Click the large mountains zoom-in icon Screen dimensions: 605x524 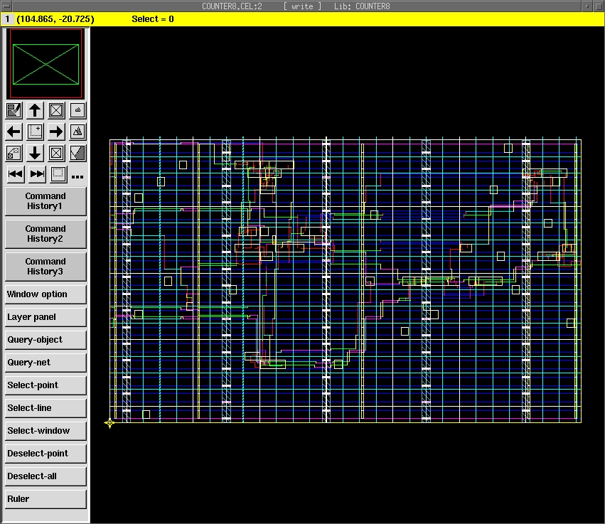(77, 132)
